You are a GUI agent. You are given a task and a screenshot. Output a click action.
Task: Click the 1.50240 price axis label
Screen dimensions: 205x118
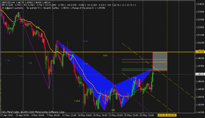[x=200, y=43]
